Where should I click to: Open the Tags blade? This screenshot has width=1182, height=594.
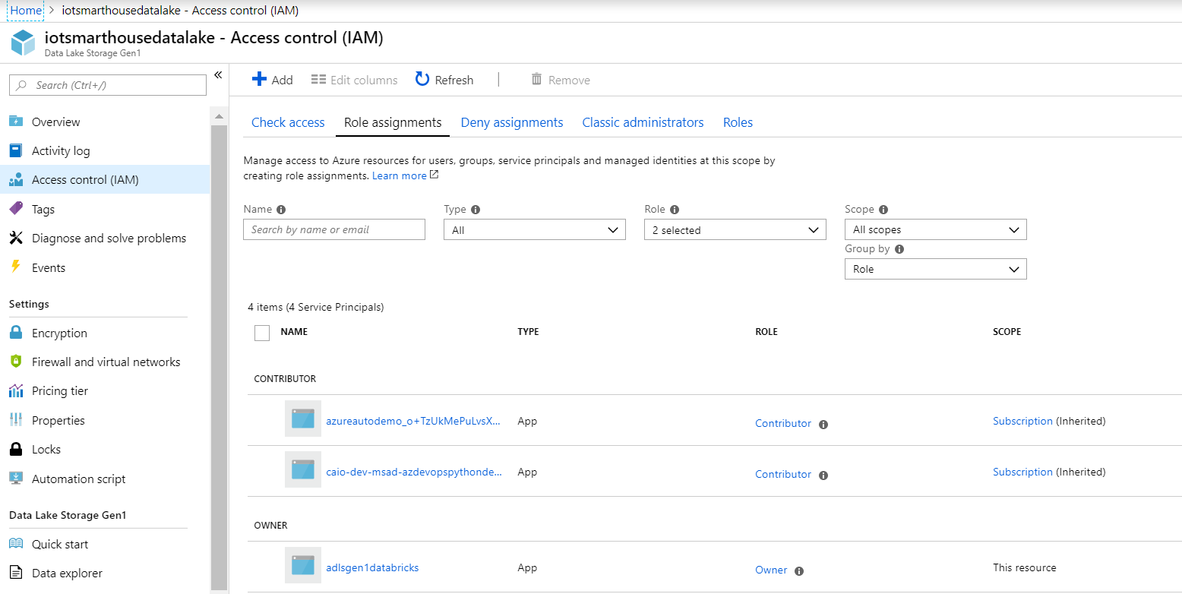[43, 208]
